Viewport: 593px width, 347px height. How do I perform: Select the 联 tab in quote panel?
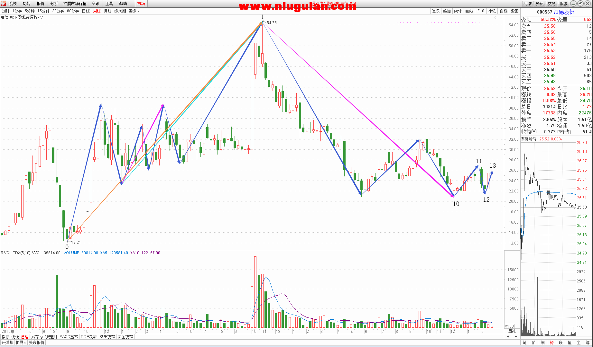561,343
